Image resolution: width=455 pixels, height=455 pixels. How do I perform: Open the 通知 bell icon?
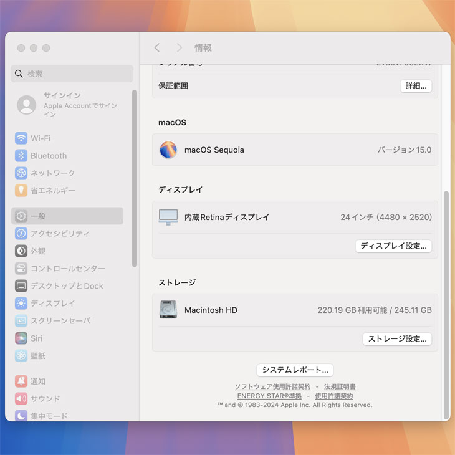[21, 381]
